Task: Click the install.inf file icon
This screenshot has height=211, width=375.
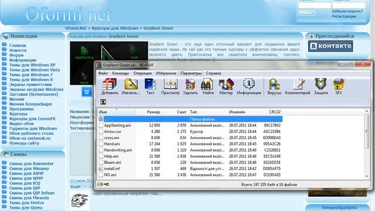Action: [101, 169]
